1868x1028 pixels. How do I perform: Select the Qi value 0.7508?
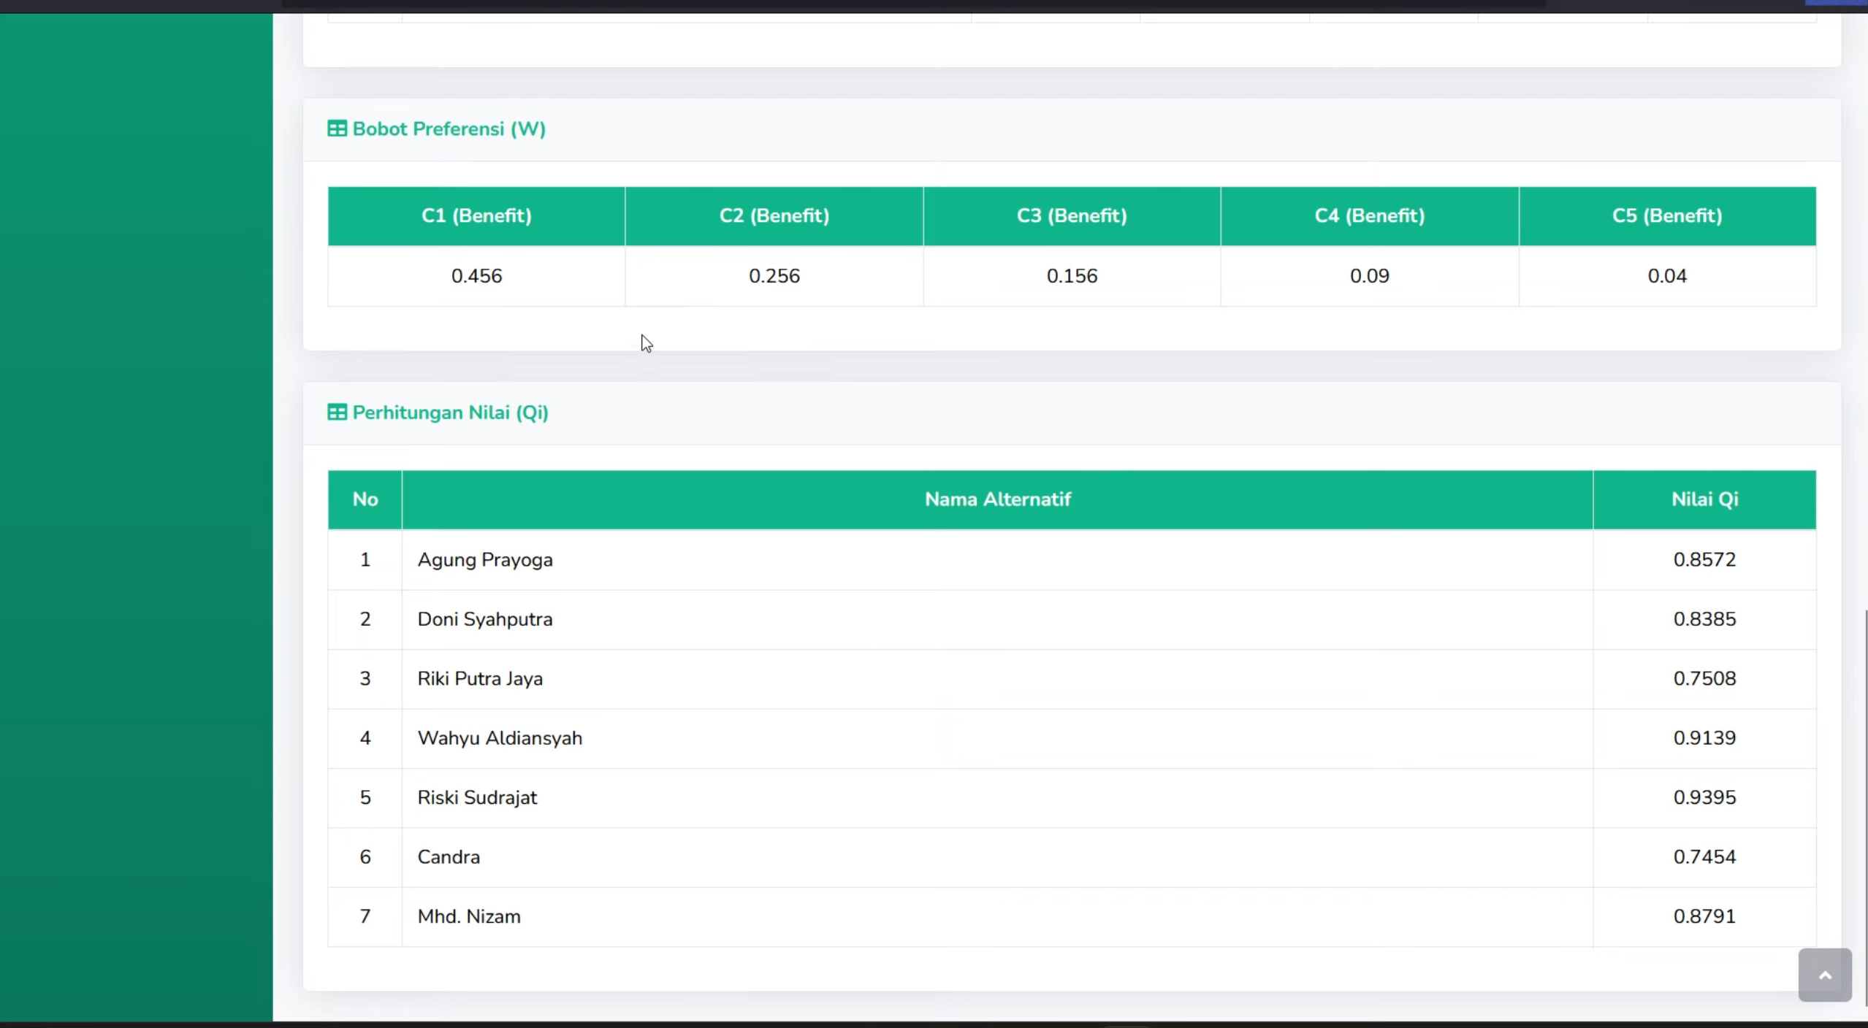click(x=1704, y=678)
